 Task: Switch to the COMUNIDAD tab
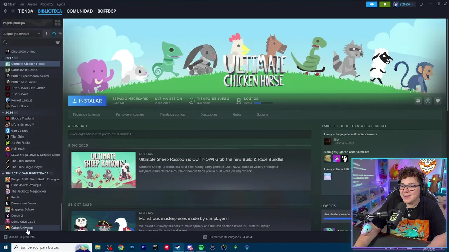coord(80,11)
